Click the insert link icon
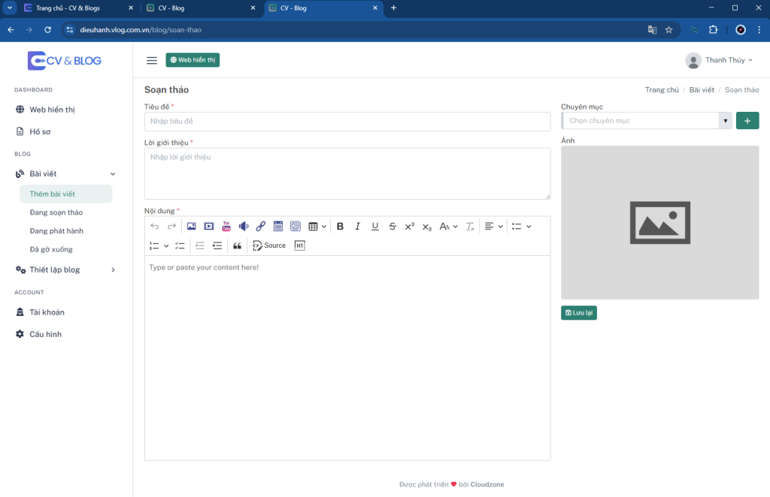Screen dimensions: 770x497 (x=261, y=226)
